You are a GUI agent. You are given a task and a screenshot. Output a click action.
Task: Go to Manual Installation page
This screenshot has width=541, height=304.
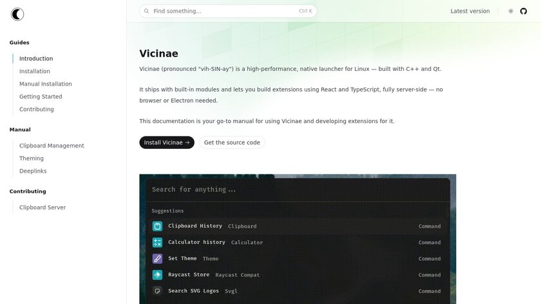pyautogui.click(x=46, y=84)
